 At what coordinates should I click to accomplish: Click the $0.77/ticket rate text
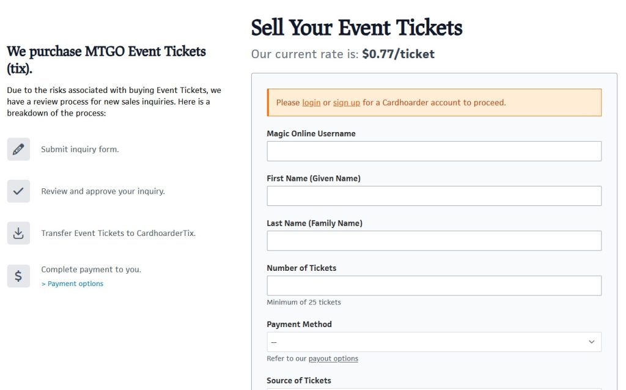398,54
